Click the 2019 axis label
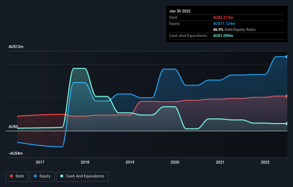Image resolution: width=293 pixels, height=187 pixels. tap(130, 162)
